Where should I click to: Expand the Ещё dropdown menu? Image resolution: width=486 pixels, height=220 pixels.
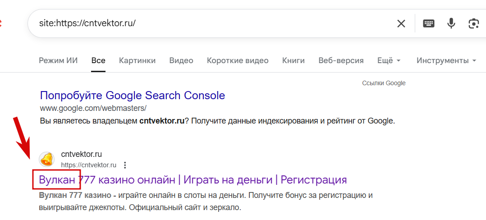389,60
